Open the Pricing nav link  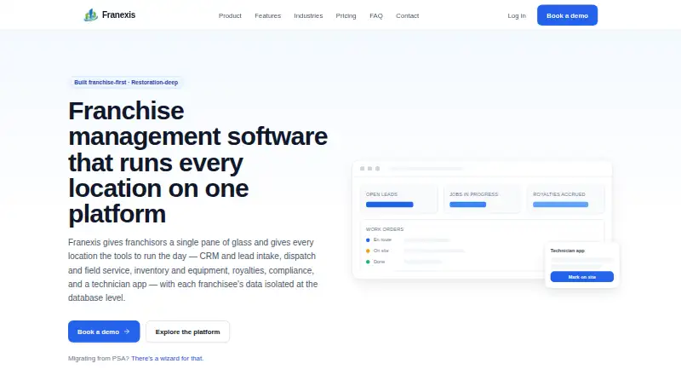click(346, 15)
